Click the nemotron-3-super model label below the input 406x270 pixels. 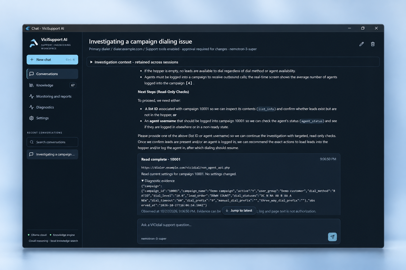point(154,239)
